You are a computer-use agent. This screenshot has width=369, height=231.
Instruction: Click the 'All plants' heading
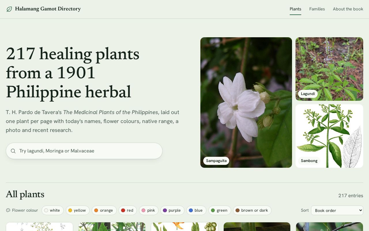25,195
